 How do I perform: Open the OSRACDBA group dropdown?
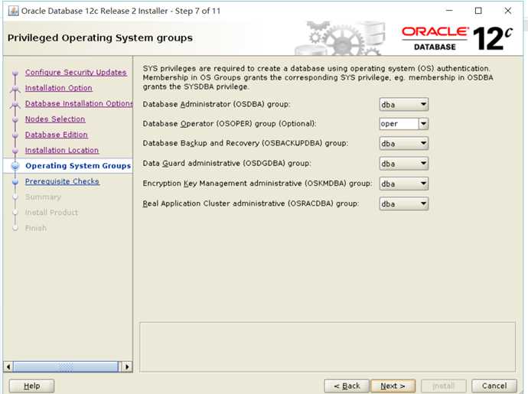[x=404, y=204]
